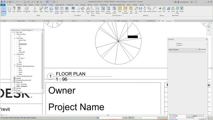
Task: Select the Ramp tool
Action: tap(79, 10)
